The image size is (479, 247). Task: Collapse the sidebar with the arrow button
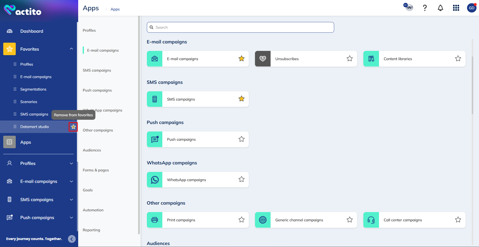(x=72, y=239)
